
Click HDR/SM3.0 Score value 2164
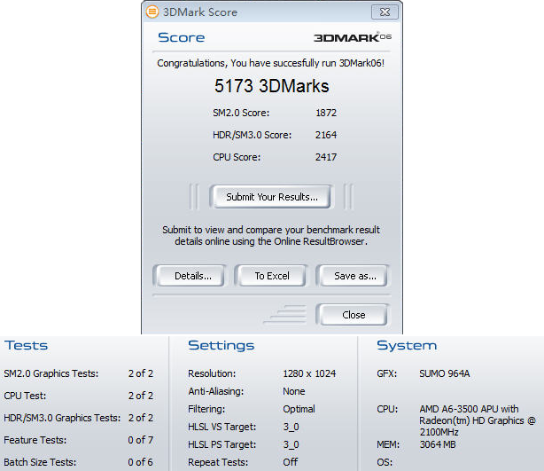click(x=326, y=135)
